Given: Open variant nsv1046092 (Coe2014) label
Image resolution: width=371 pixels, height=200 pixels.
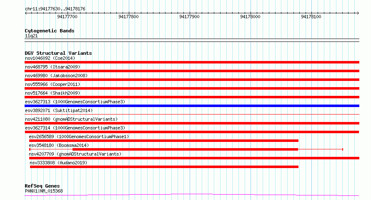Looking at the screenshot, I should click(50, 58).
